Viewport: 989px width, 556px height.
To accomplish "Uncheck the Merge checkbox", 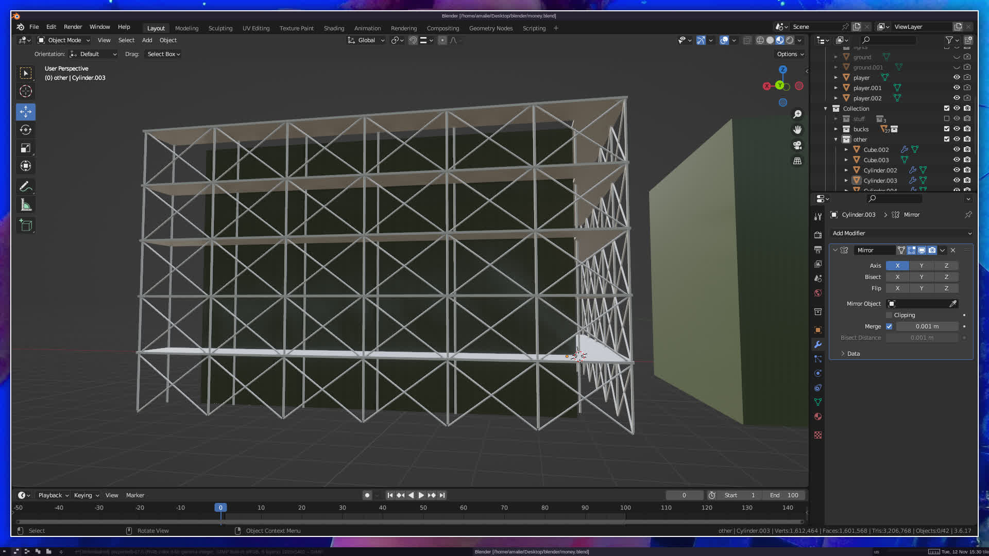I will (889, 326).
